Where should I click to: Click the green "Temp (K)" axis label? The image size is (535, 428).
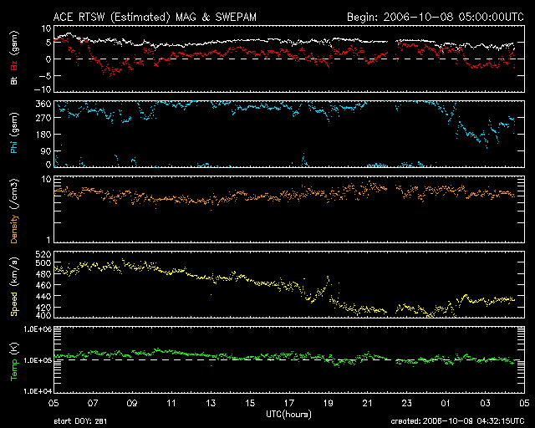pos(14,362)
